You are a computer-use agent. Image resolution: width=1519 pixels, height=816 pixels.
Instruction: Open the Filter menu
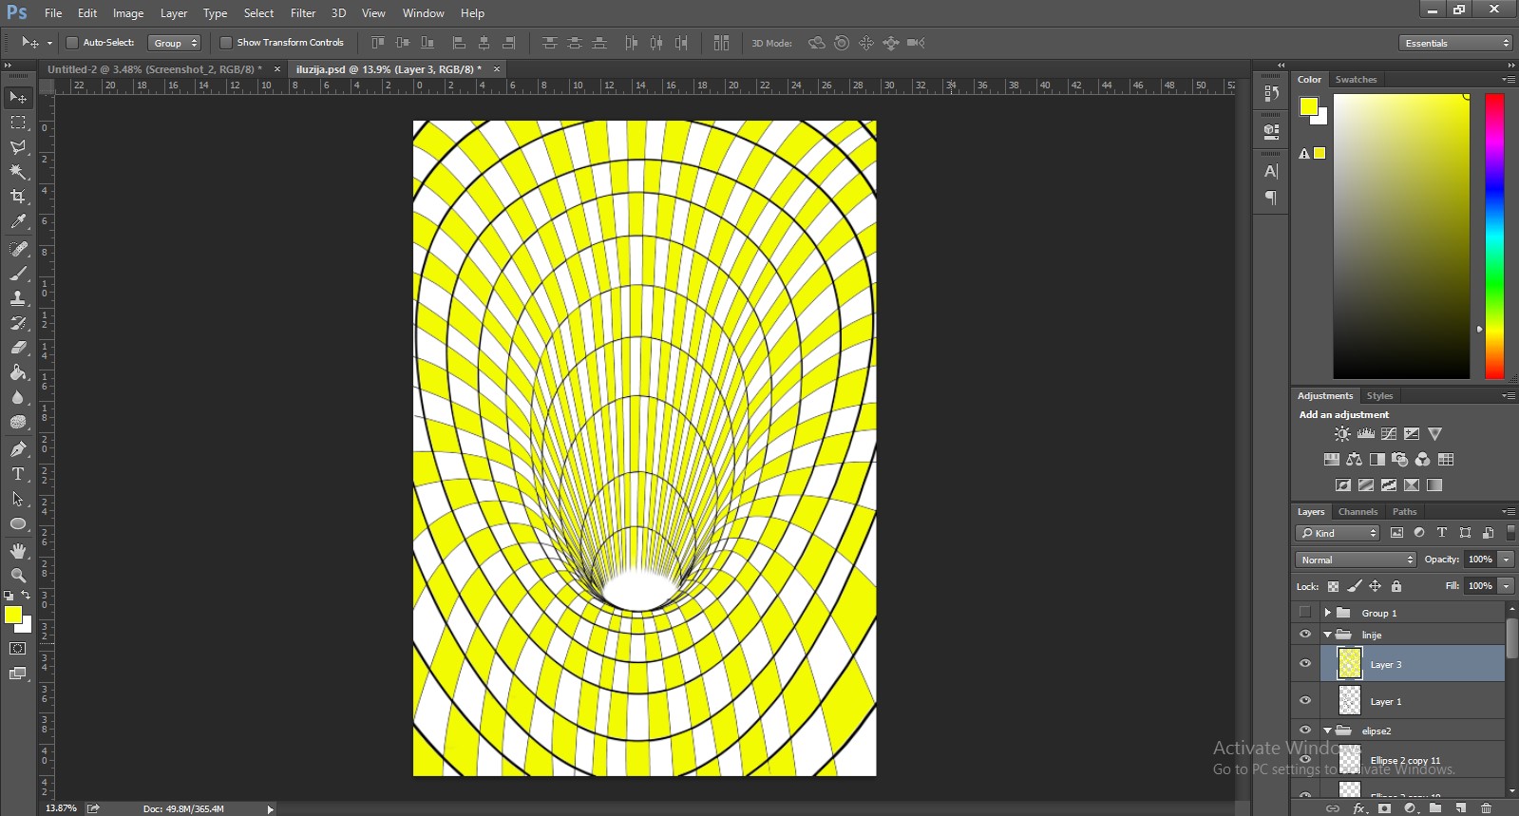click(303, 13)
